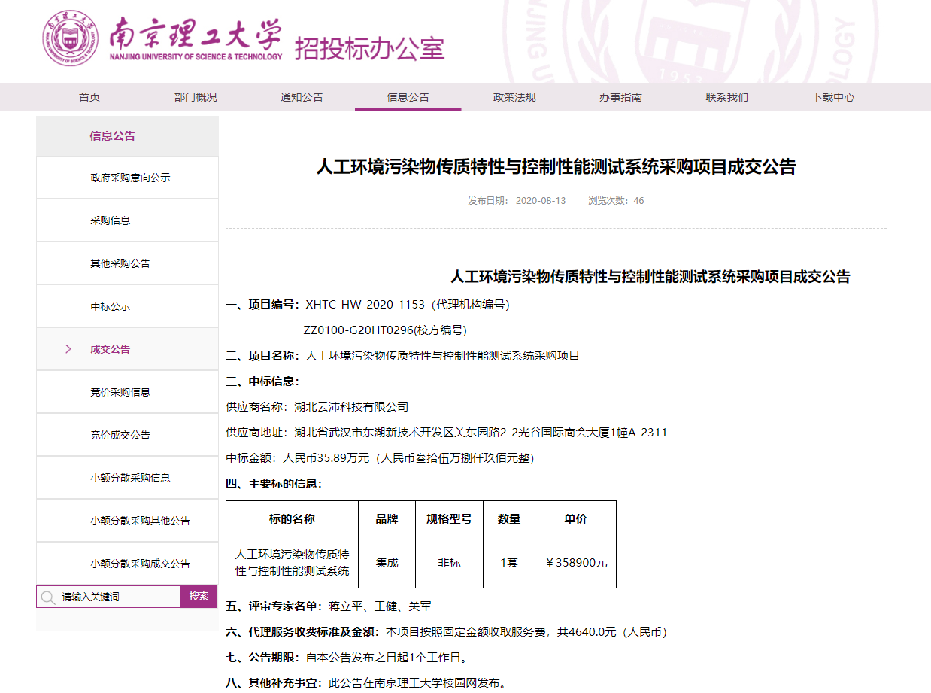Select 小额分散采购成交公告 sidebar link
This screenshot has width=931, height=693.
click(140, 564)
